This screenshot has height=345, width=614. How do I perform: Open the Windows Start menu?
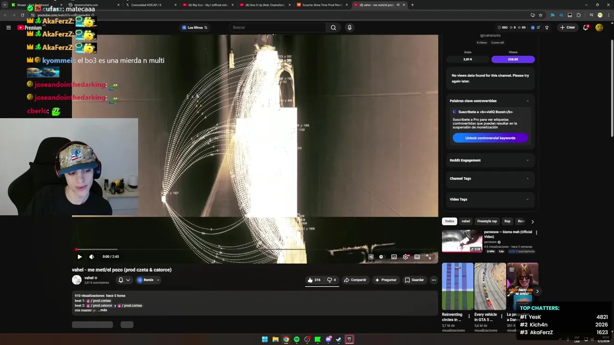click(x=265, y=339)
